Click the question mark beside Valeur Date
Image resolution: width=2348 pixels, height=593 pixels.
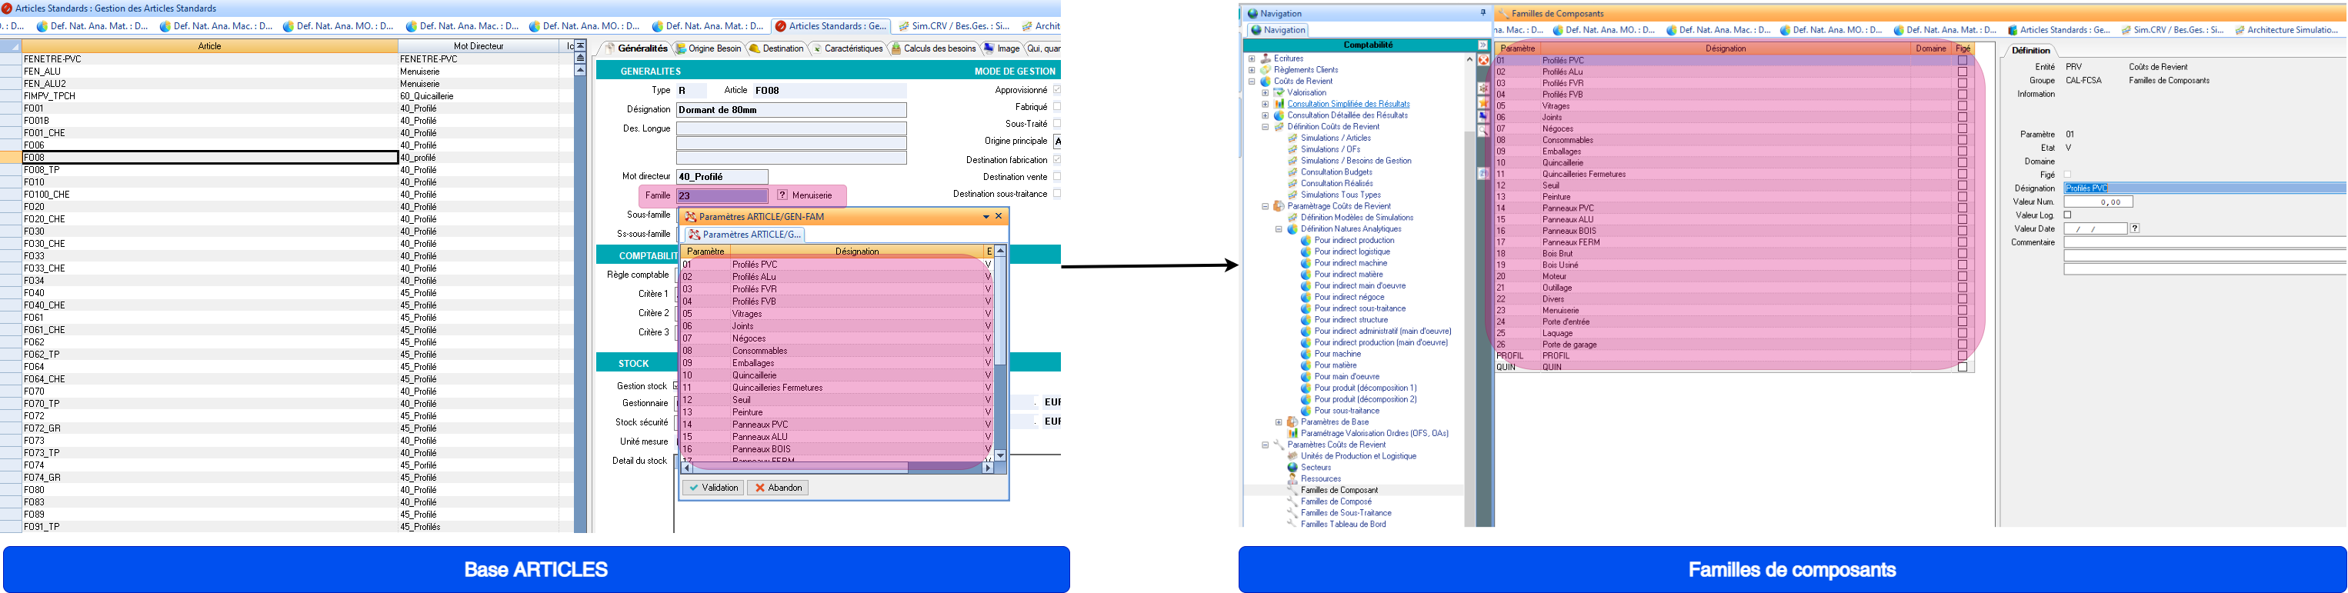[2135, 228]
